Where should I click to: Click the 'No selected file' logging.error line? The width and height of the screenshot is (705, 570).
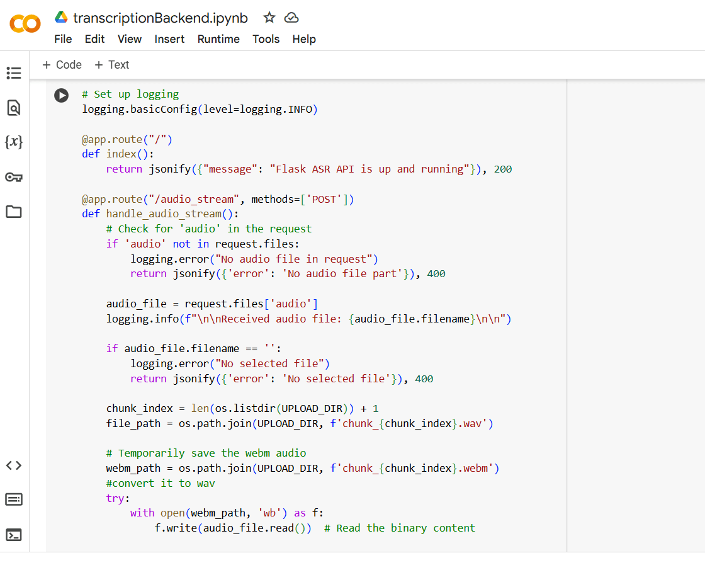point(230,363)
